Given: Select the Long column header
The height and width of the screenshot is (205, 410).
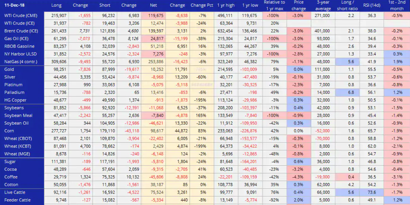Looking at the screenshot, I should [x=56, y=5].
